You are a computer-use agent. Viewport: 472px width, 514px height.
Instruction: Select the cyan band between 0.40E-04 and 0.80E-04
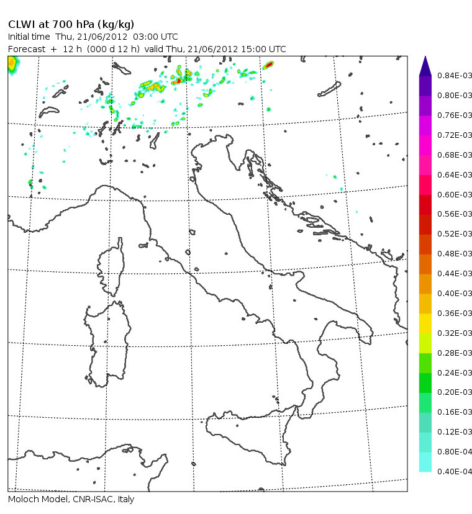point(425,462)
